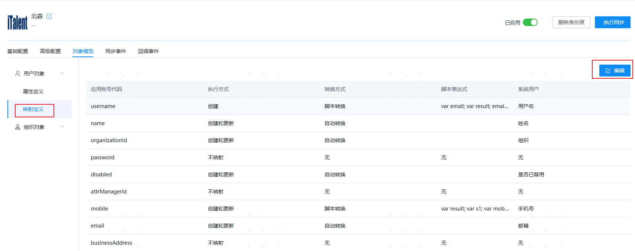Open 属性定义 in the sidebar

[x=33, y=91]
